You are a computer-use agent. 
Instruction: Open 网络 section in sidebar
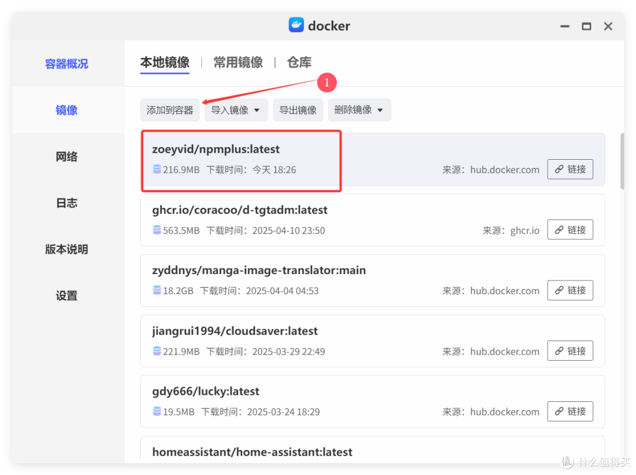pos(67,157)
